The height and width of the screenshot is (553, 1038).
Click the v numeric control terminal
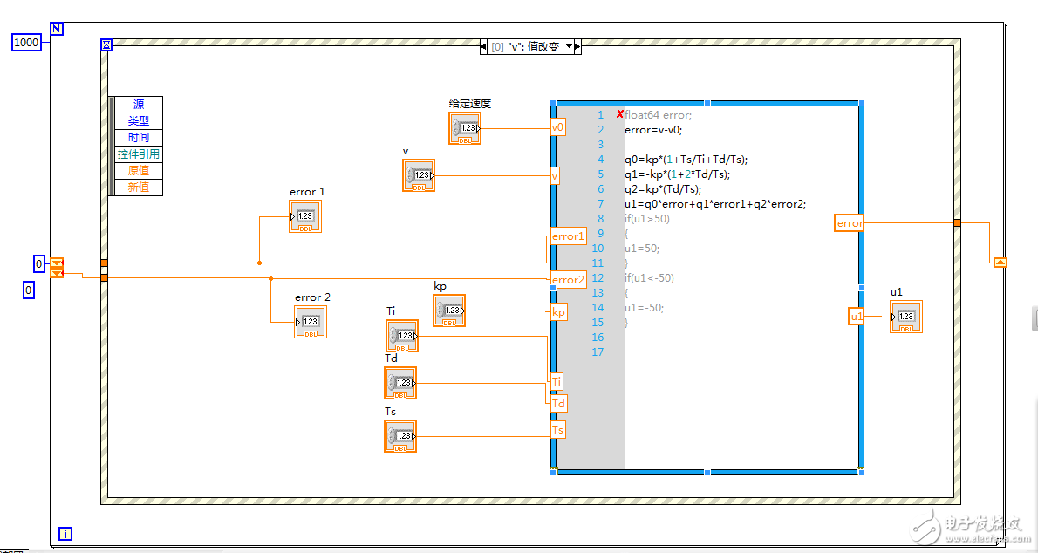click(x=419, y=175)
